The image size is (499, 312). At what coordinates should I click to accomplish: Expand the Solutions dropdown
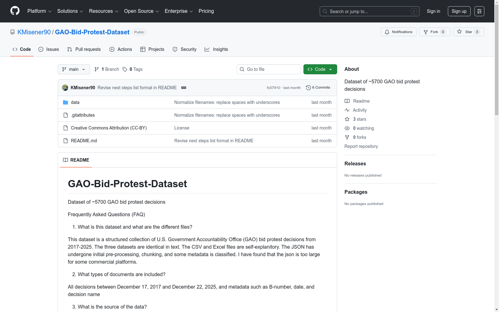pyautogui.click(x=70, y=11)
